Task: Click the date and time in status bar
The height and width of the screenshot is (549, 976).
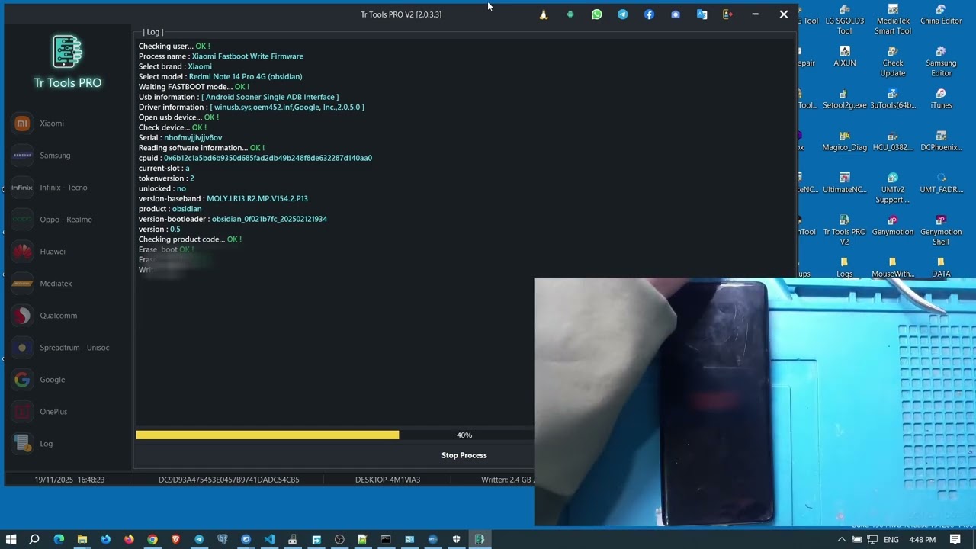Action: point(69,480)
